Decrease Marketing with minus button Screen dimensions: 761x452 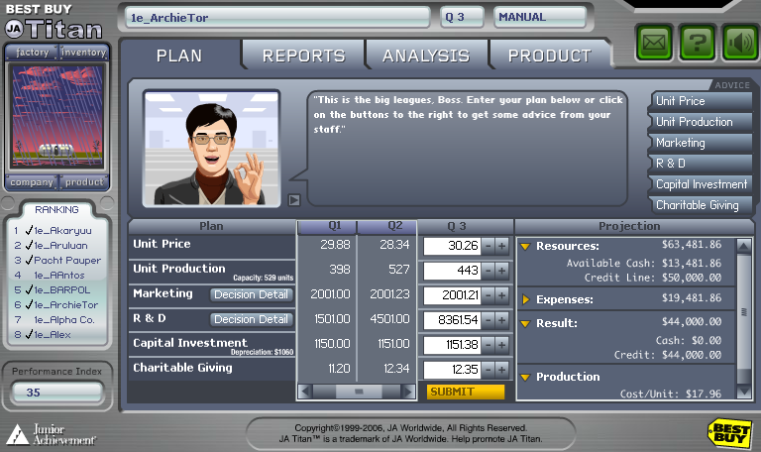[x=489, y=295]
